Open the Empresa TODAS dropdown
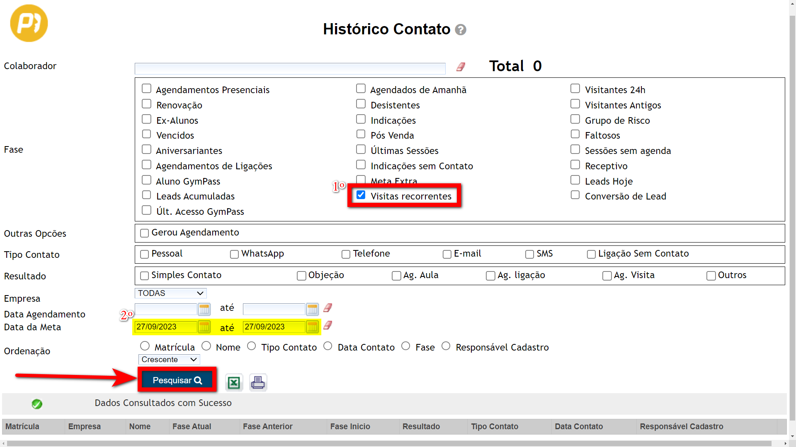This screenshot has width=796, height=447. tap(170, 293)
